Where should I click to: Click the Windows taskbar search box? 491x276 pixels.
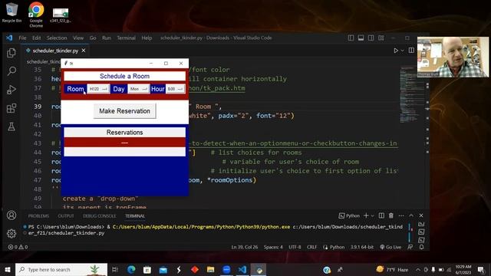click(61, 269)
